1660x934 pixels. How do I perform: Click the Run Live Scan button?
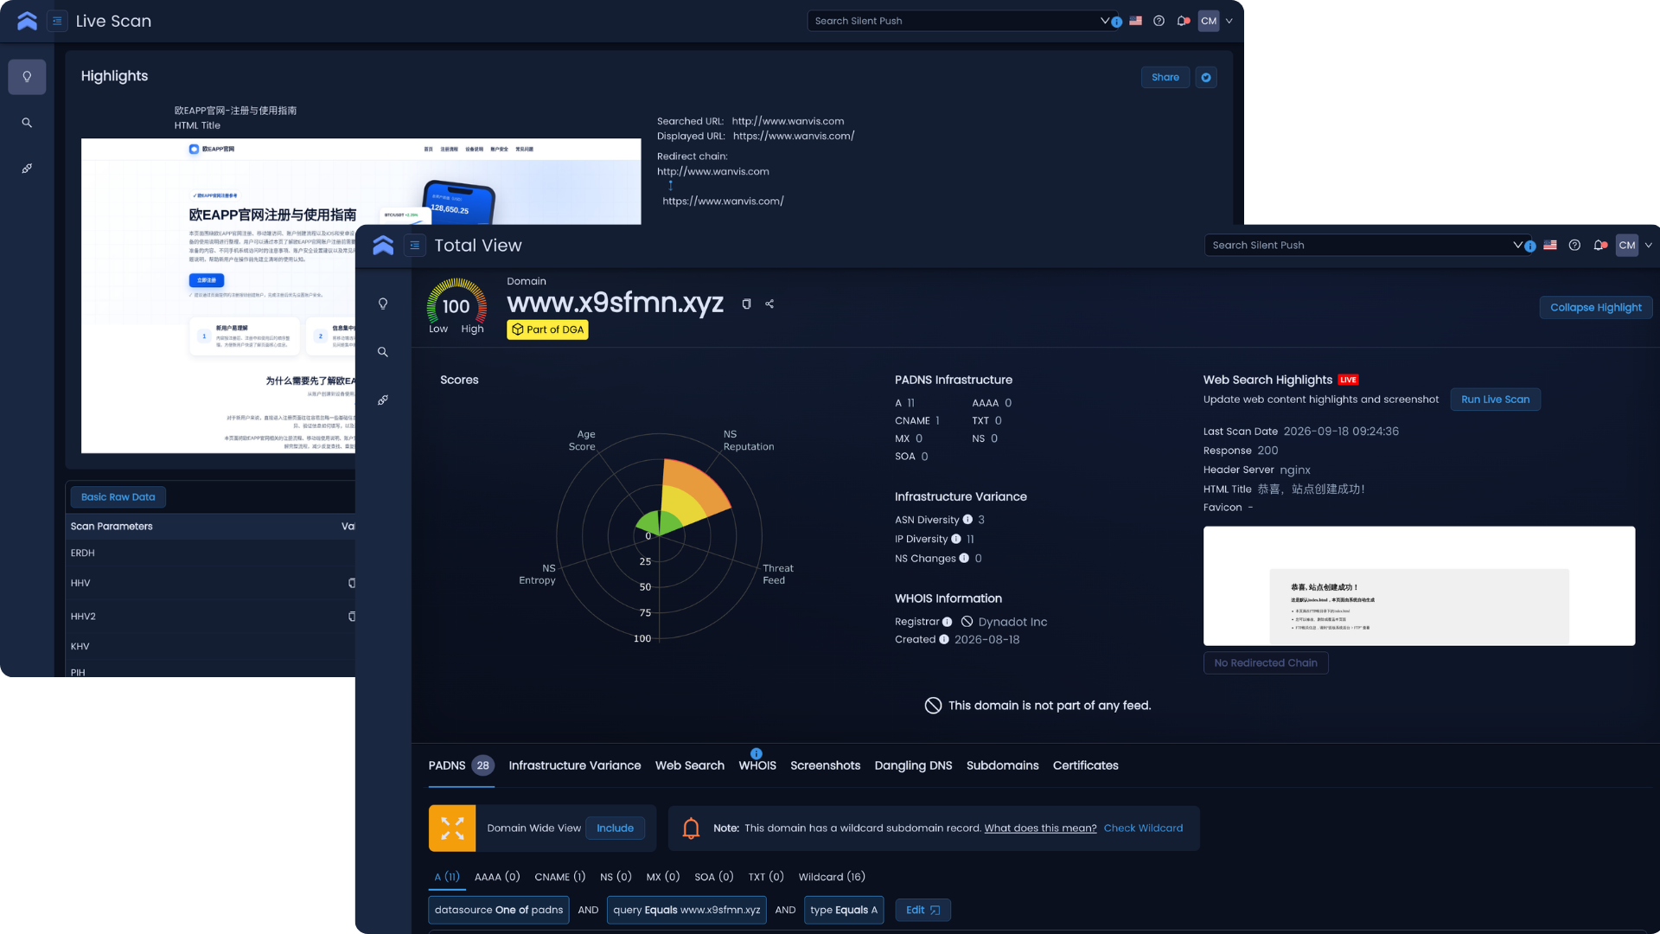click(x=1495, y=400)
